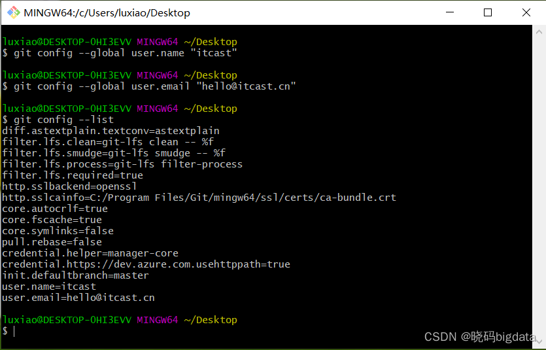Screen dimensions: 546x350
Task: Close the MINGW64 terminal window
Action: tap(526, 12)
